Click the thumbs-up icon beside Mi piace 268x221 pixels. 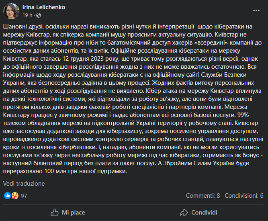coord(55,212)
